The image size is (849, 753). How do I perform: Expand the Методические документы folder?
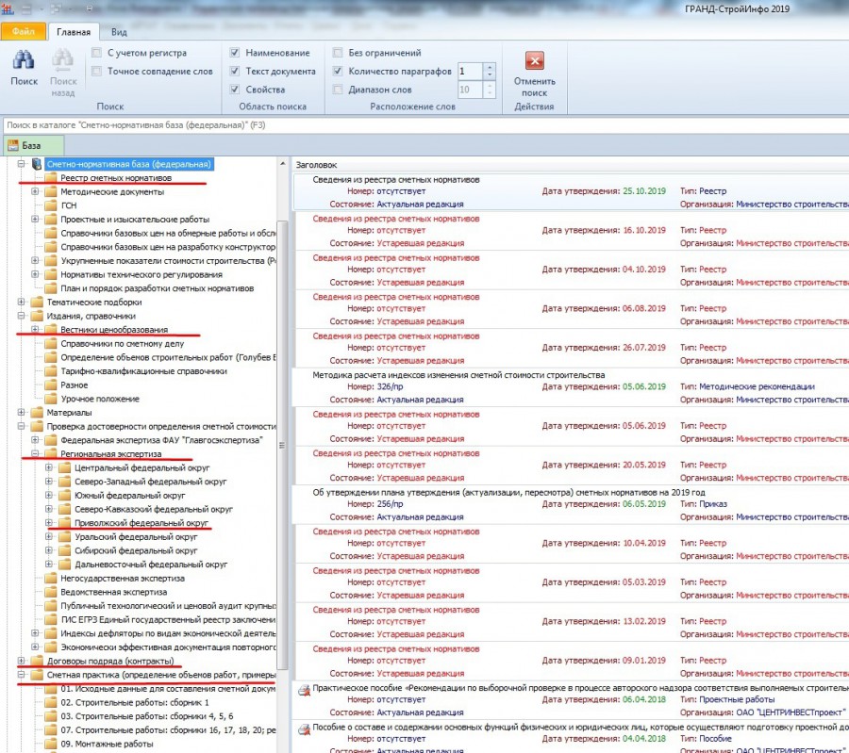pos(35,191)
